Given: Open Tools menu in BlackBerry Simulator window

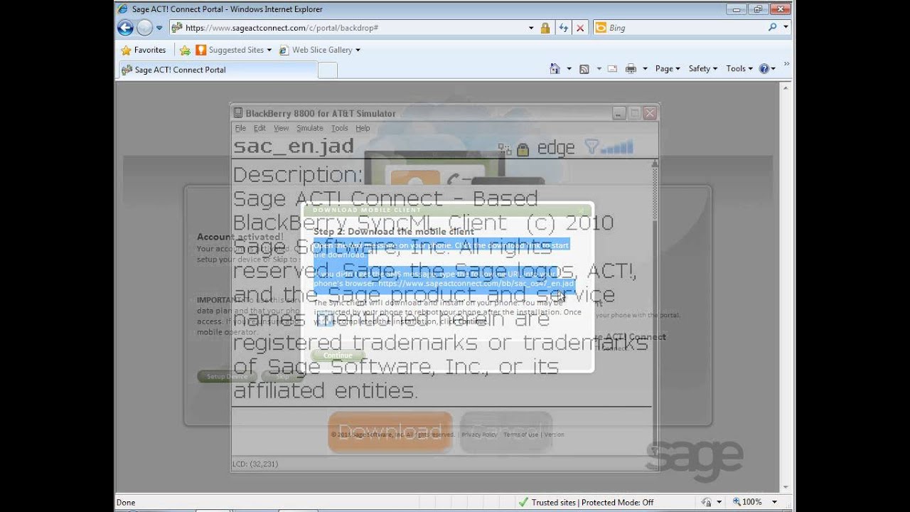Looking at the screenshot, I should tap(340, 128).
